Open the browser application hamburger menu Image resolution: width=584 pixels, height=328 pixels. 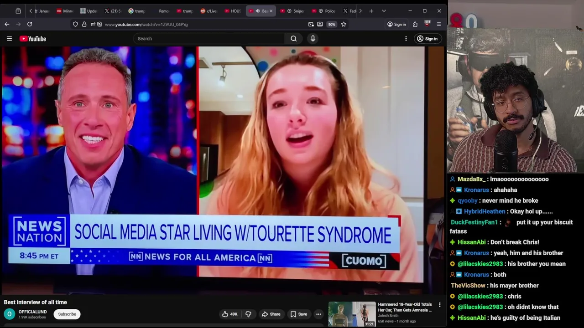tap(439, 24)
